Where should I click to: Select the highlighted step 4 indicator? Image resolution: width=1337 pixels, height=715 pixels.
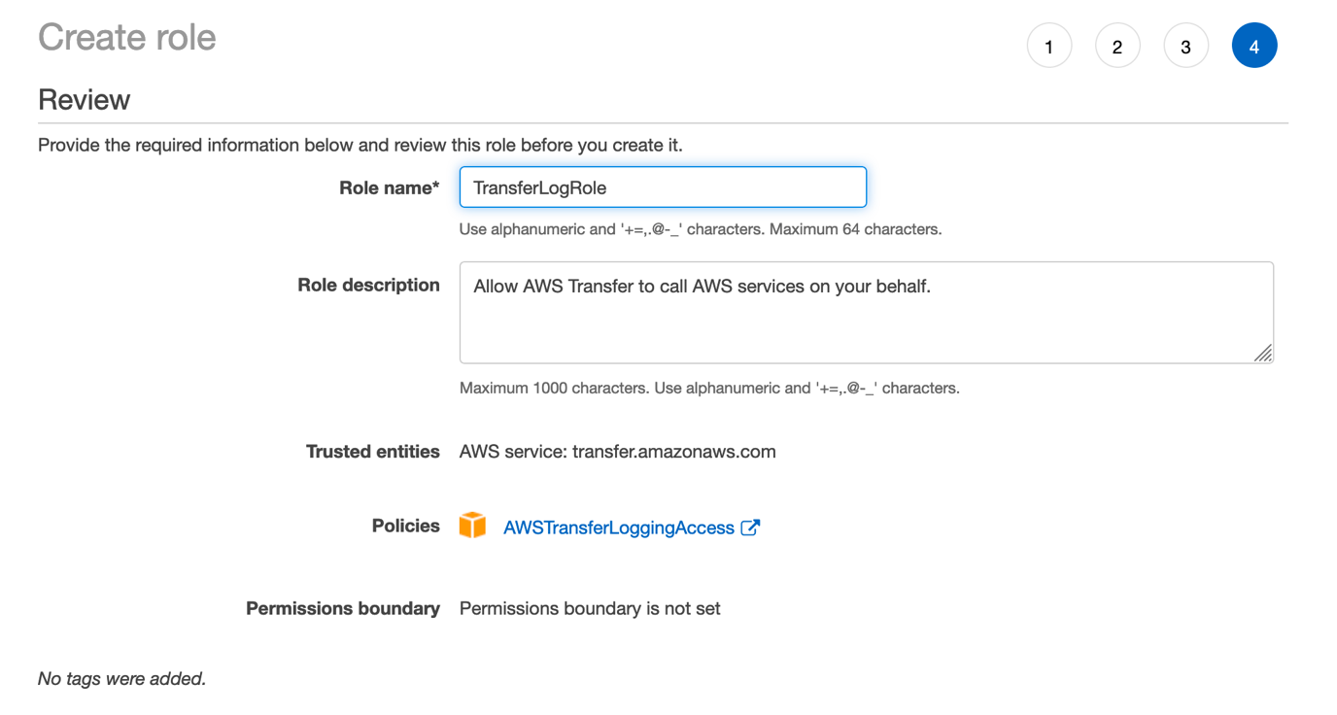(1254, 45)
